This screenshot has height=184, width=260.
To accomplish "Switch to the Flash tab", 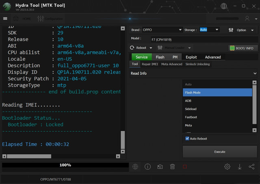I will click(x=160, y=57).
